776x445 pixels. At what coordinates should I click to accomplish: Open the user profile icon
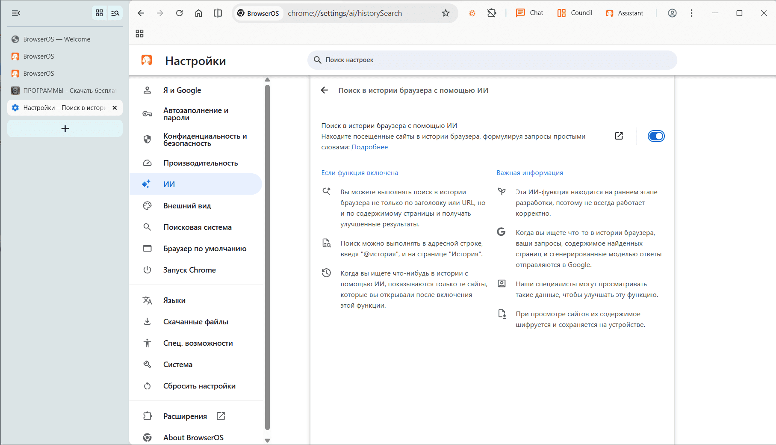pos(672,13)
